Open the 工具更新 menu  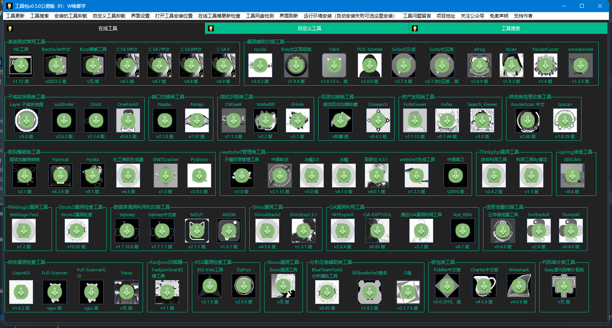pos(15,16)
